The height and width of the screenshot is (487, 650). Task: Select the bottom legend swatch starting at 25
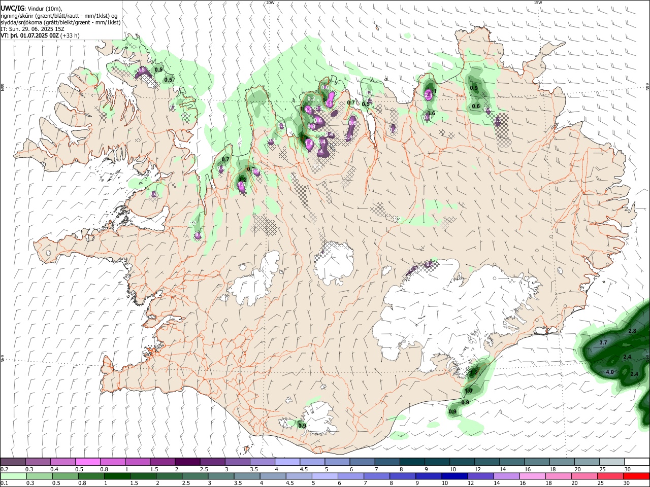coord(610,476)
